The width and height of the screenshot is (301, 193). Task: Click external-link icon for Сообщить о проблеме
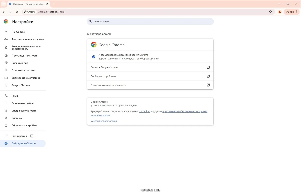208,76
